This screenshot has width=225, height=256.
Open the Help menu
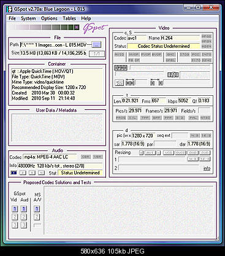click(86, 18)
